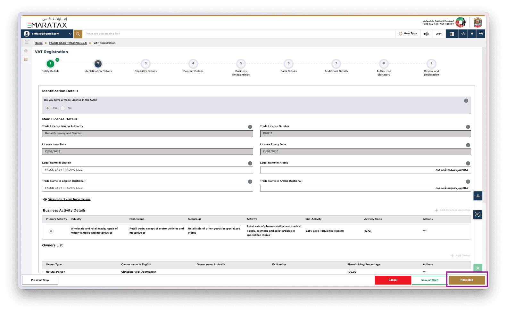Image resolution: width=507 pixels, height=313 pixels.
Task: Go to step 6 Bank Details
Action: point(288,64)
